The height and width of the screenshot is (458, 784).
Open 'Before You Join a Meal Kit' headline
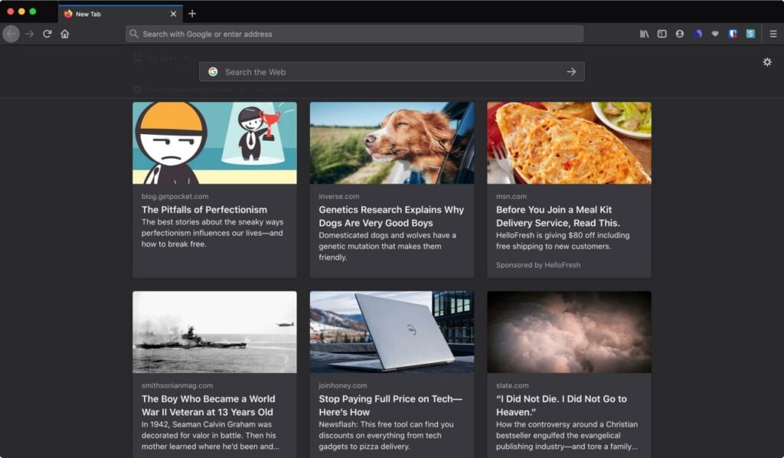[558, 217]
